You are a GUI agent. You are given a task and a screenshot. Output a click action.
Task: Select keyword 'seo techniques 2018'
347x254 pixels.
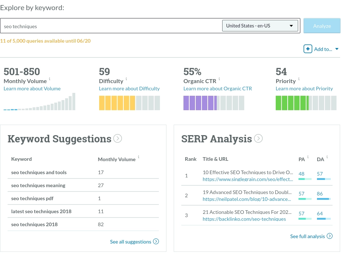pos(34,225)
